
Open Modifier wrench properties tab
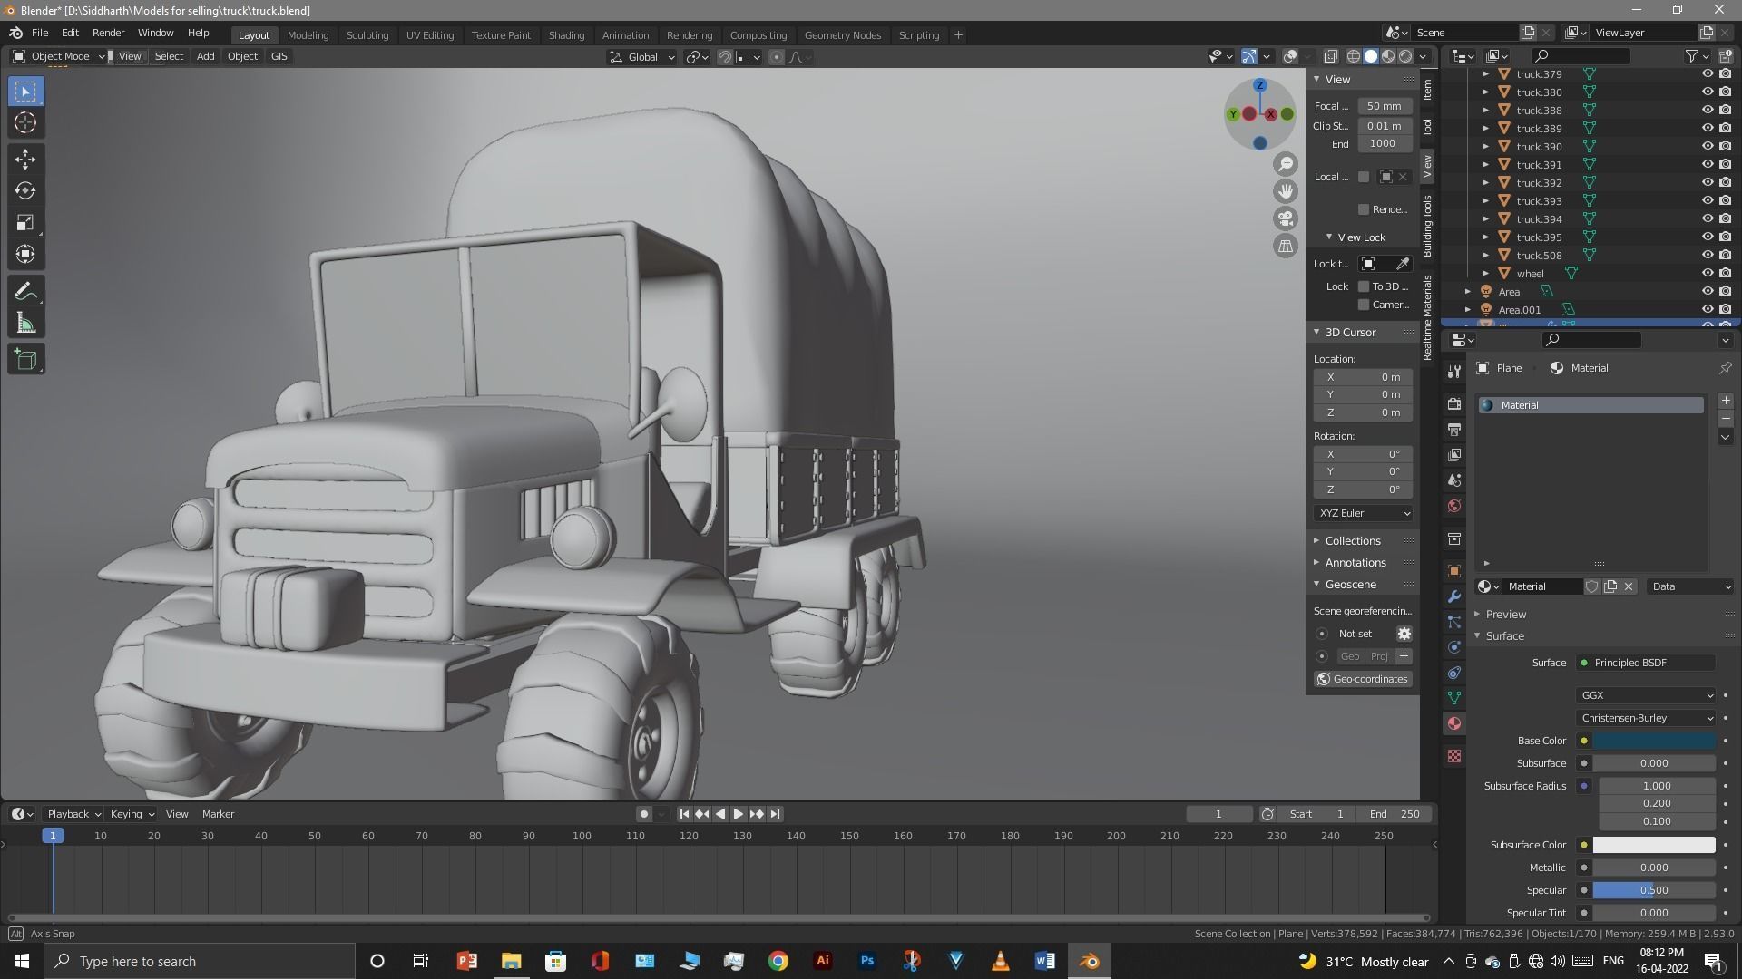pos(1454,596)
